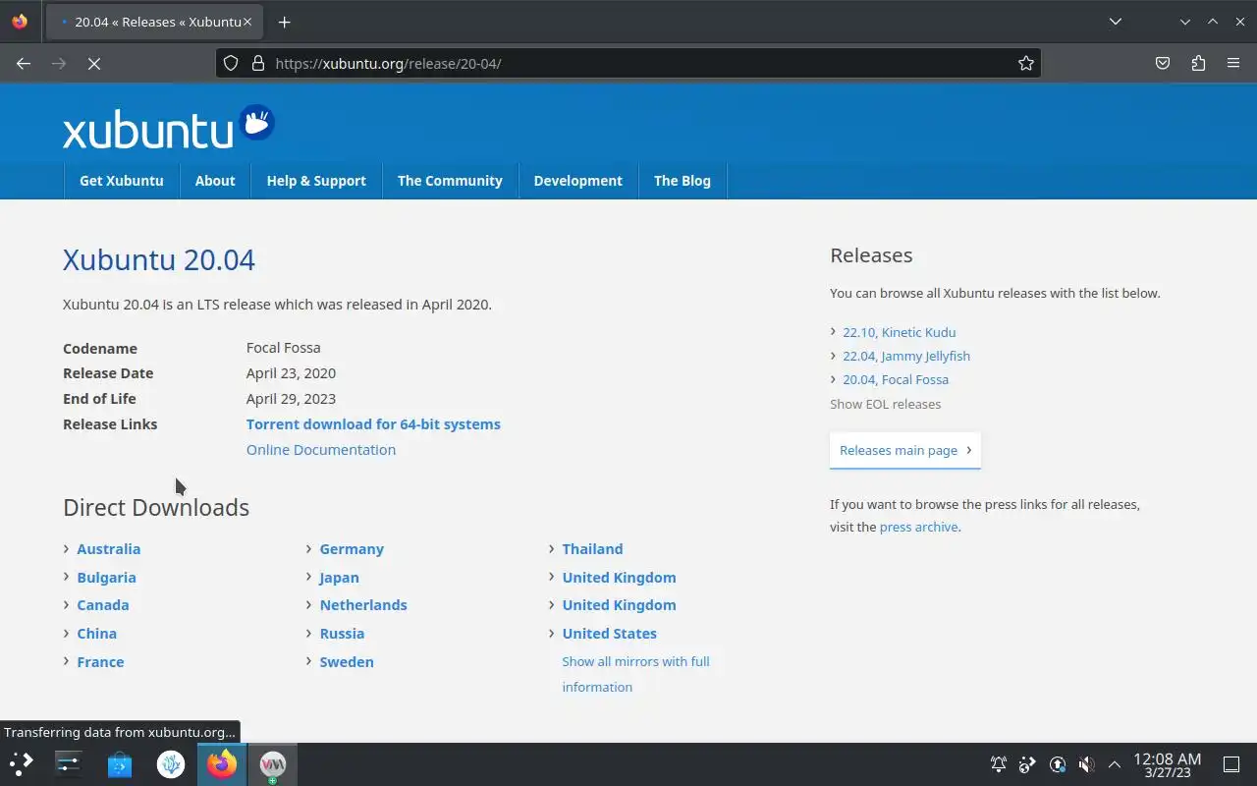The width and height of the screenshot is (1257, 786).
Task: Select the Netherlands download mirror
Action: (x=363, y=605)
